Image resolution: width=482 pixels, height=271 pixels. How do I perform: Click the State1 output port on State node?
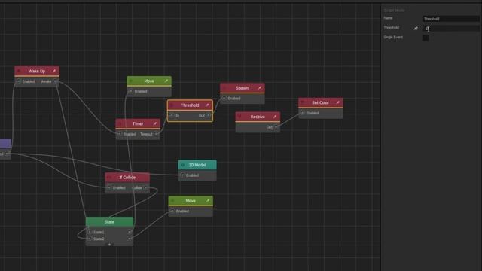click(x=130, y=232)
